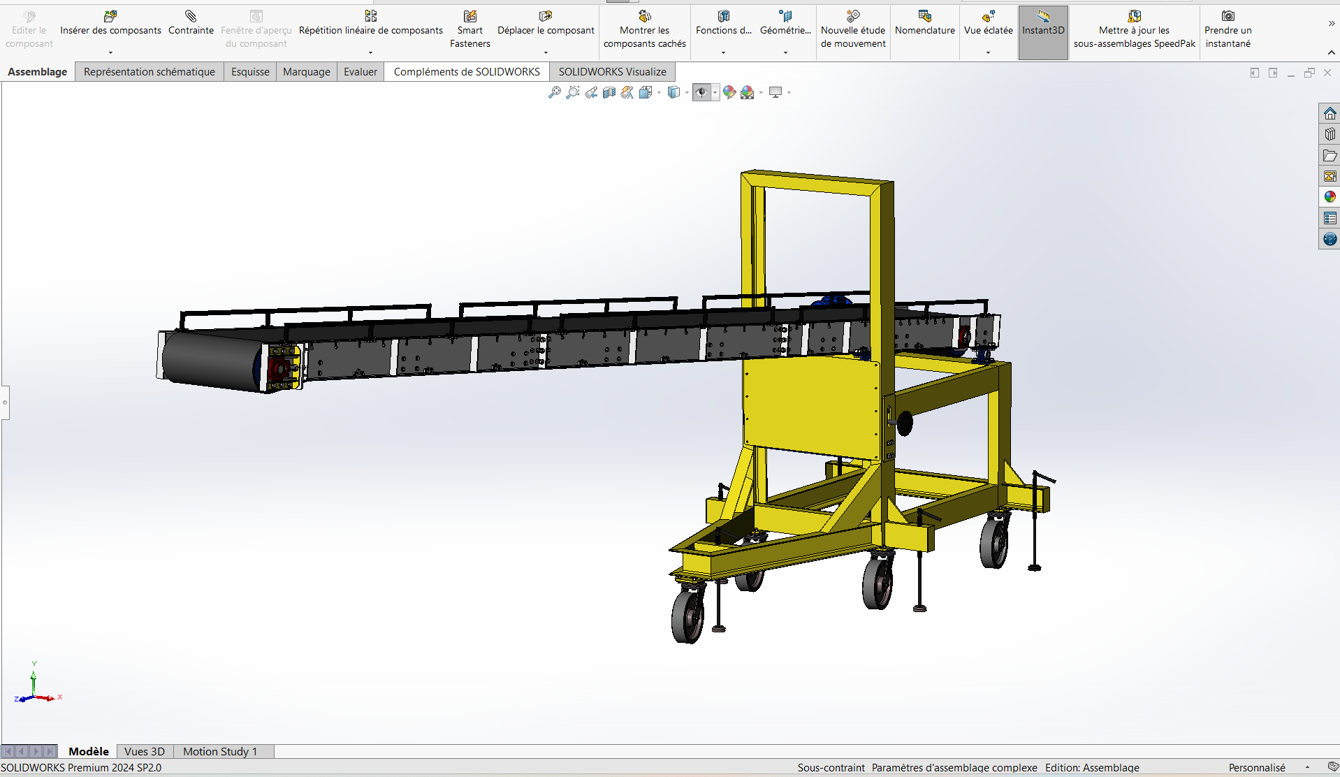Expand the Insérer des composants dropdown
Image resolution: width=1340 pixels, height=777 pixels.
click(x=110, y=52)
